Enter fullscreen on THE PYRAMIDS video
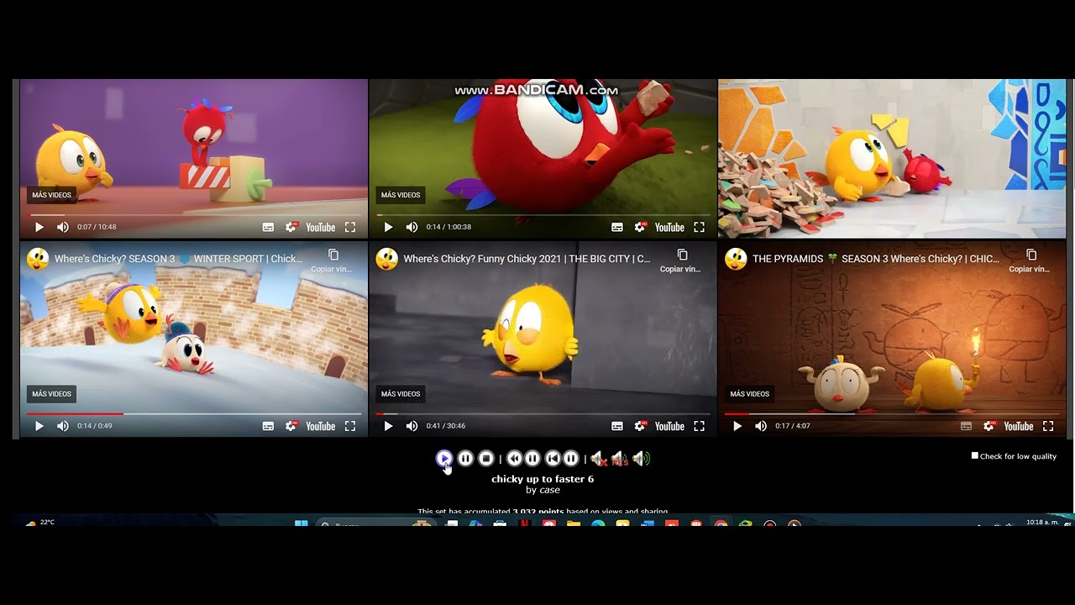The height and width of the screenshot is (605, 1075). [1048, 426]
